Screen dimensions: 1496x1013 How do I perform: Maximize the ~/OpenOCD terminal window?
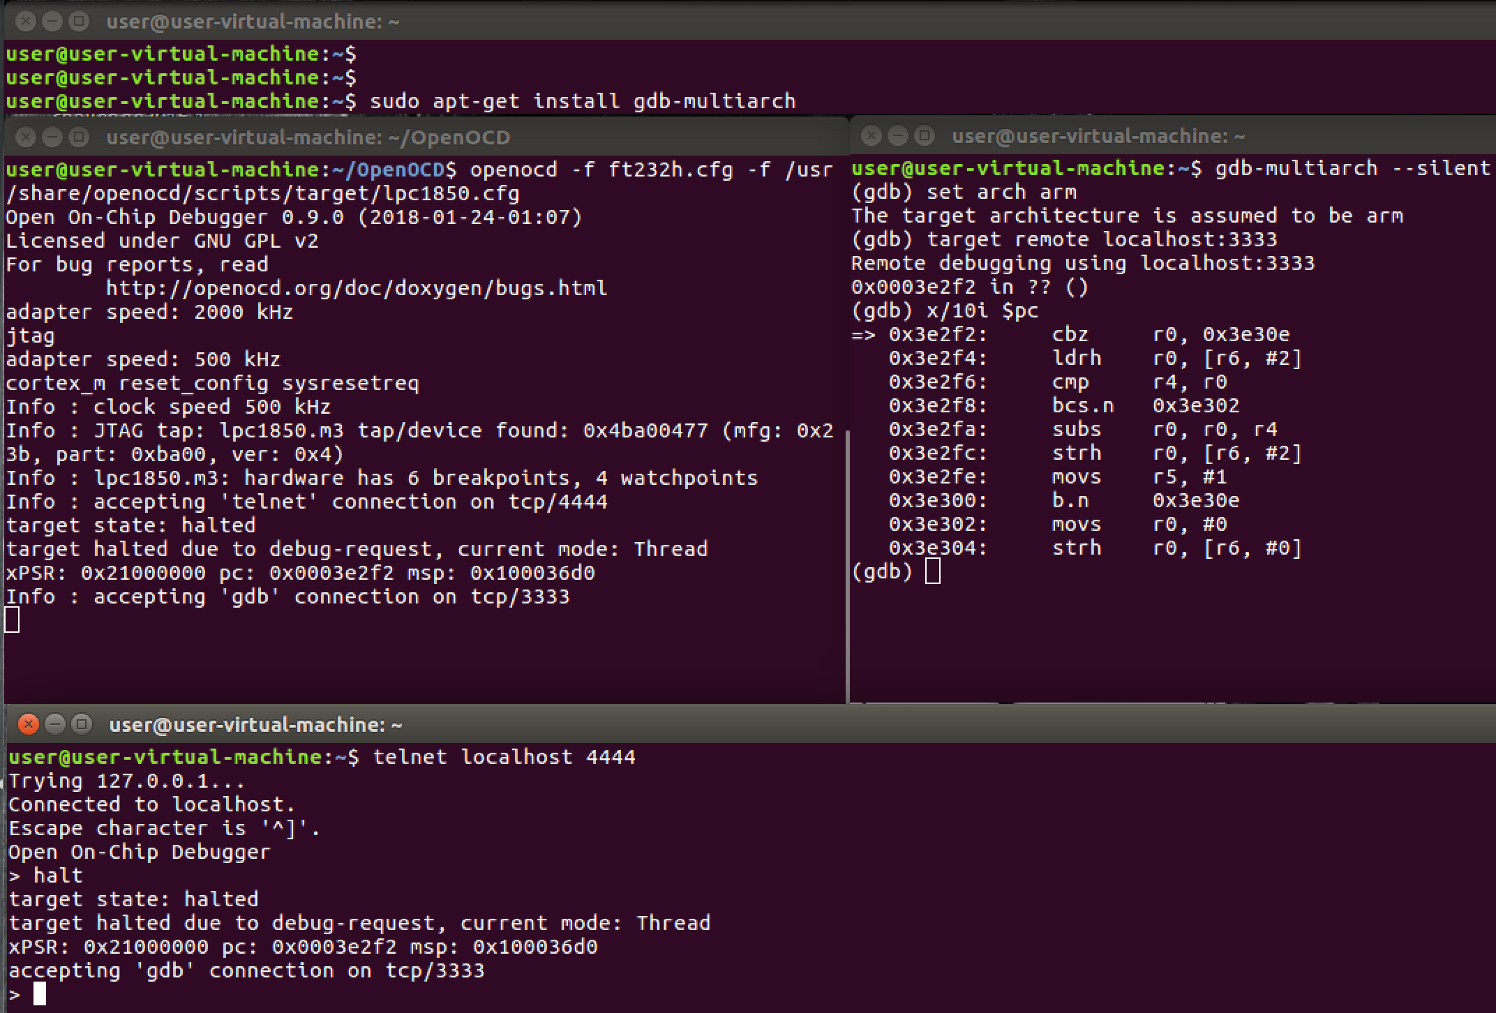(79, 137)
